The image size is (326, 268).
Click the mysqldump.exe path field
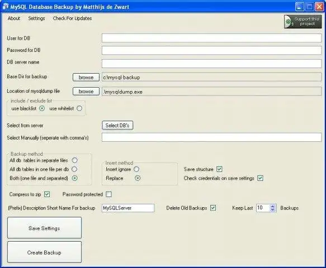212,92
